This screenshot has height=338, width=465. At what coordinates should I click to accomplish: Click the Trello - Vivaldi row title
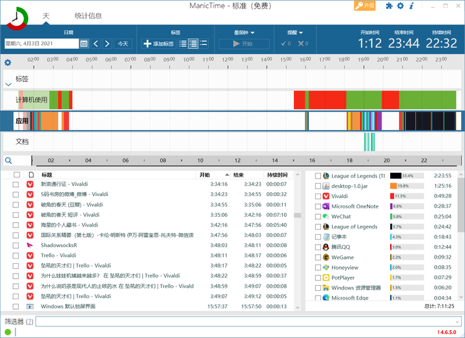[58, 255]
